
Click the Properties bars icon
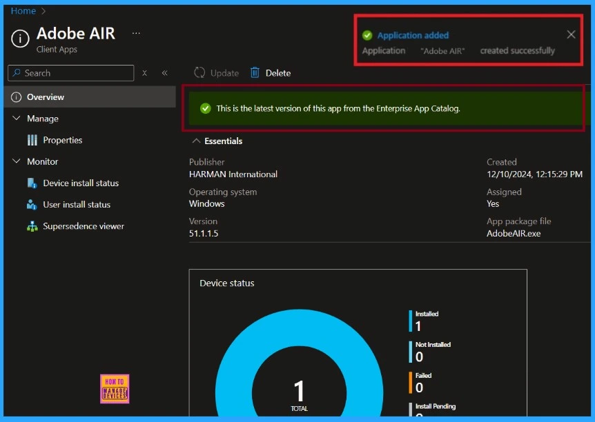(x=32, y=140)
